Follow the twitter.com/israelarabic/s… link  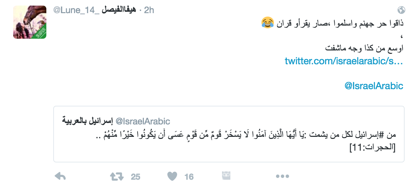pos(344,61)
